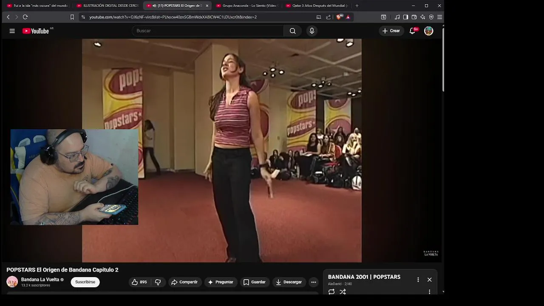Open the Brave playlist music note icon
Image resolution: width=544 pixels, height=306 pixels.
tap(397, 17)
